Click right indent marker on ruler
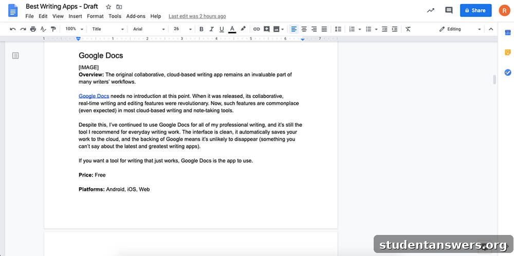Screen dimensions: 514x256 point(303,40)
